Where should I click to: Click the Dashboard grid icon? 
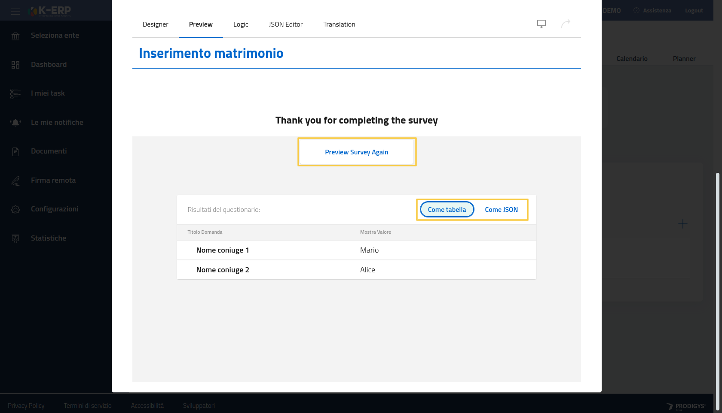15,65
